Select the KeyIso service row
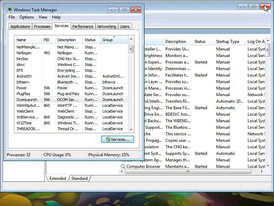Screen dimensions: 274x206 pos(71,59)
